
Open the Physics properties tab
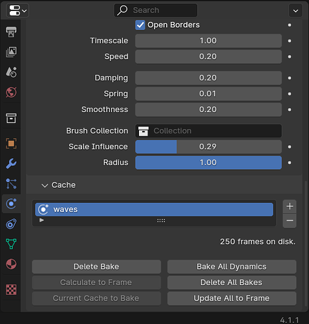click(11, 203)
